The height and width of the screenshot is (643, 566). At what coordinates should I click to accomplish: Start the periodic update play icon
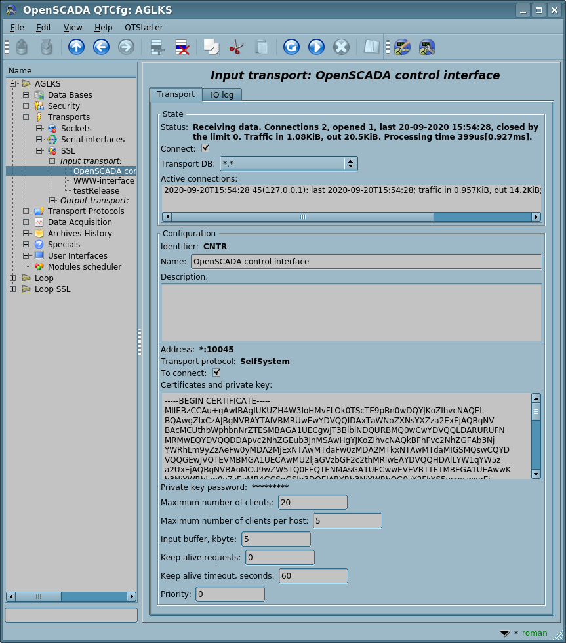316,47
